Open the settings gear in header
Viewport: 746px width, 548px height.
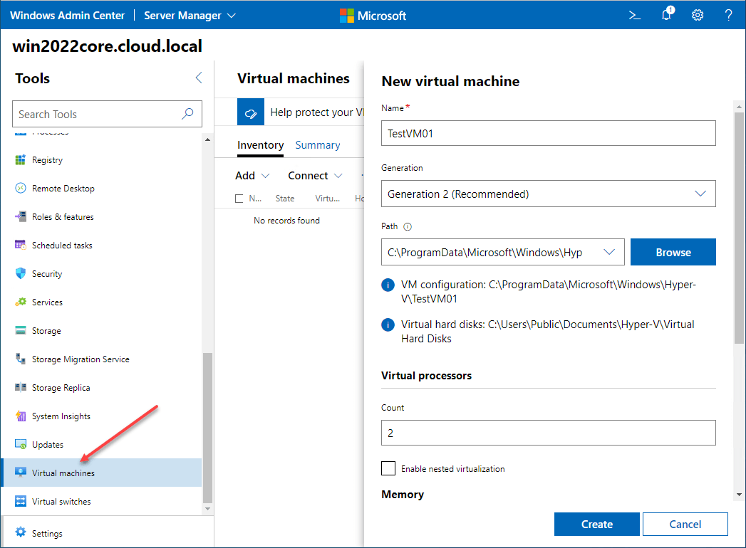[x=698, y=15]
